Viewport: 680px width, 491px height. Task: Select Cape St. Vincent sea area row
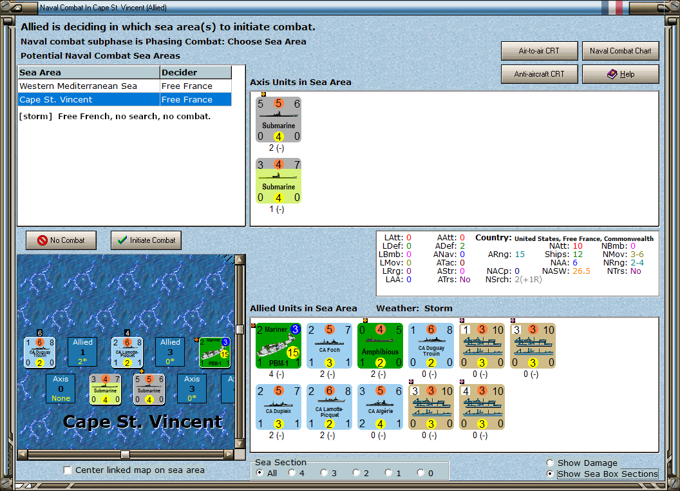[x=125, y=99]
